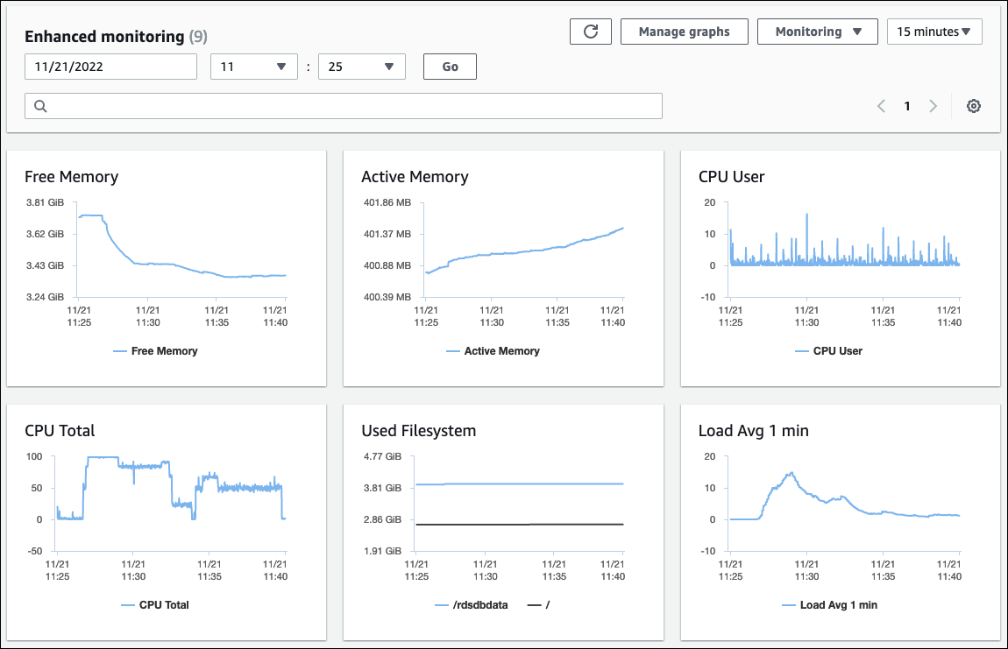The image size is (1008, 649).
Task: Open the minutes selection dropdown
Action: click(361, 66)
